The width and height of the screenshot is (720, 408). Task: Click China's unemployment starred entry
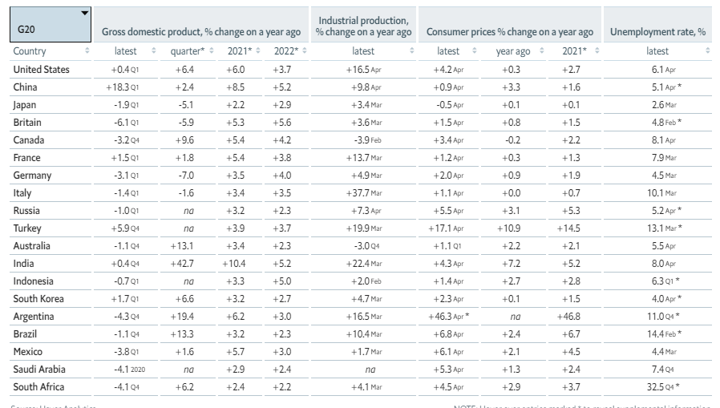pyautogui.click(x=667, y=87)
